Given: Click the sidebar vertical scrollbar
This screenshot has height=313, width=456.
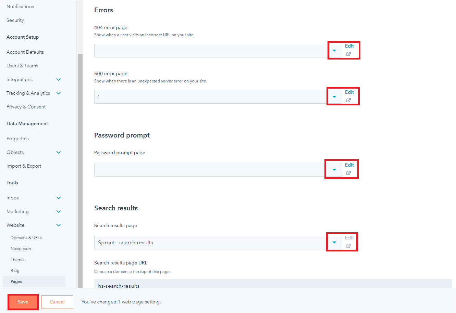Looking at the screenshot, I should (80, 171).
